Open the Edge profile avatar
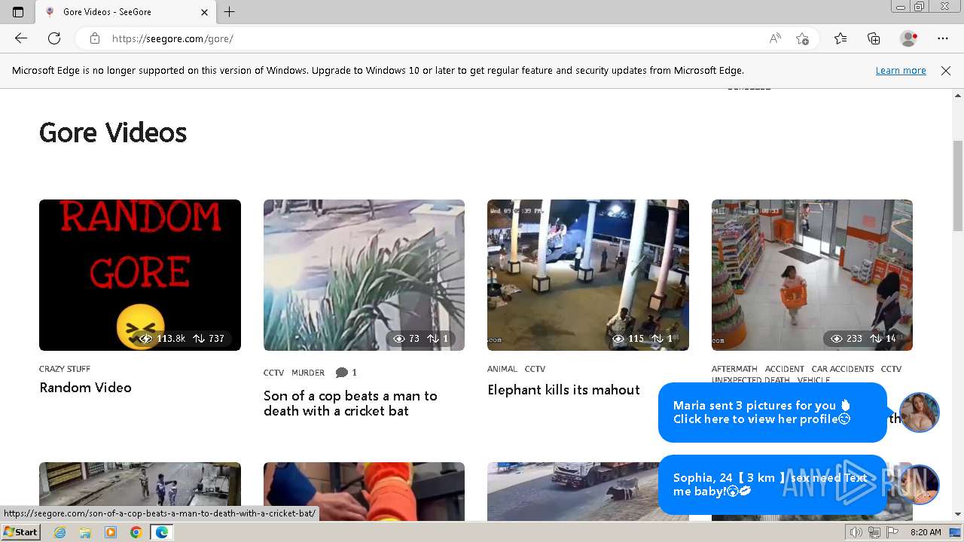The width and height of the screenshot is (964, 542). point(909,38)
